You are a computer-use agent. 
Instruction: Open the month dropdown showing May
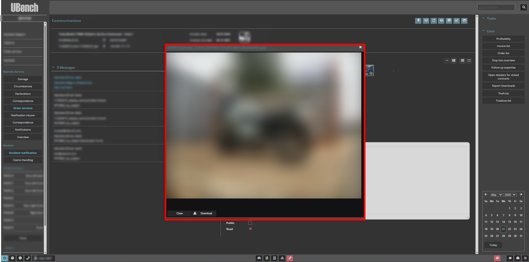[496, 195]
